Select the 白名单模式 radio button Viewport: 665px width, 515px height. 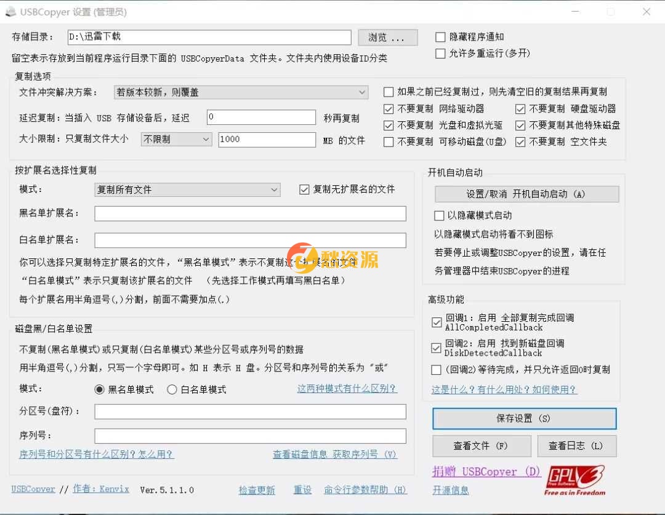coord(172,389)
